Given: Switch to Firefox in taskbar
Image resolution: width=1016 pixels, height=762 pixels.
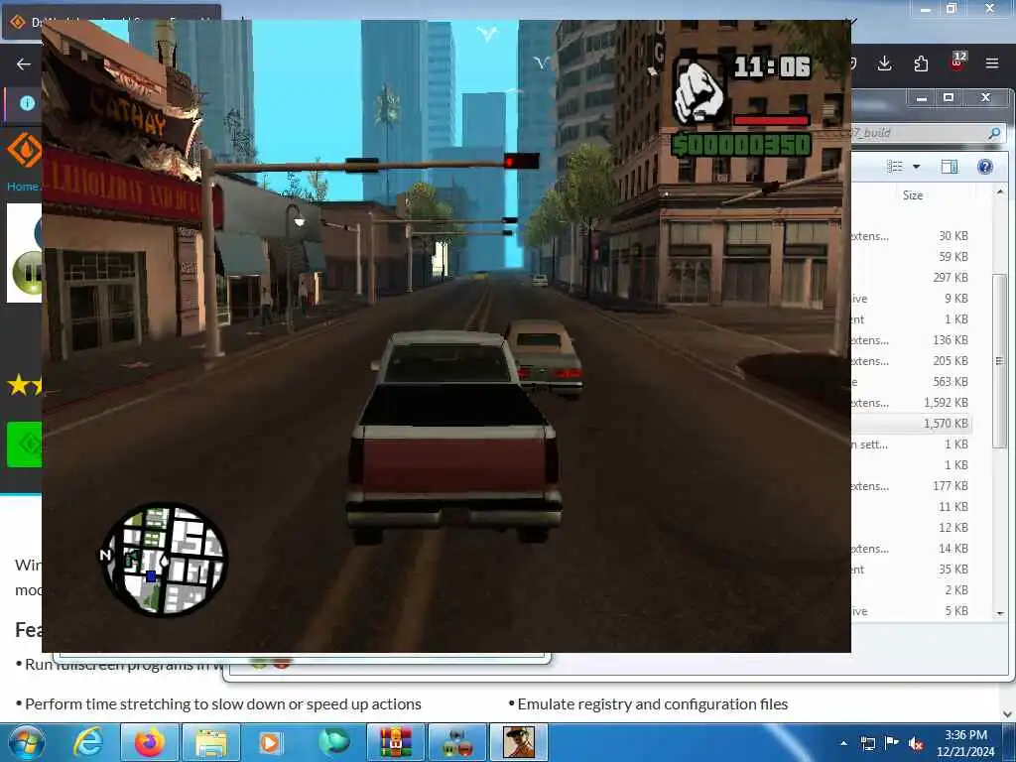Looking at the screenshot, I should coord(149,743).
